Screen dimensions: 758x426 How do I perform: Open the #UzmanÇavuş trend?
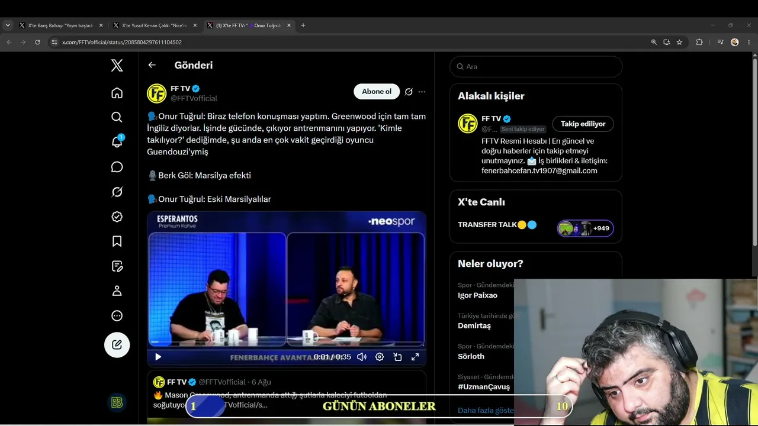(x=484, y=387)
